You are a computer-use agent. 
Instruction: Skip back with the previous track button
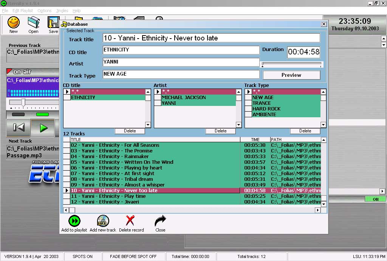click(x=19, y=127)
